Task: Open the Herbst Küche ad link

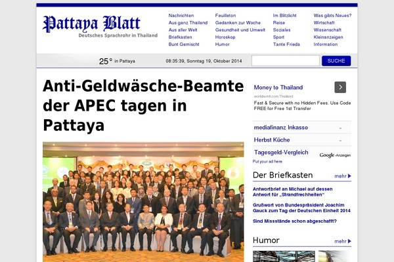Action: (272, 140)
